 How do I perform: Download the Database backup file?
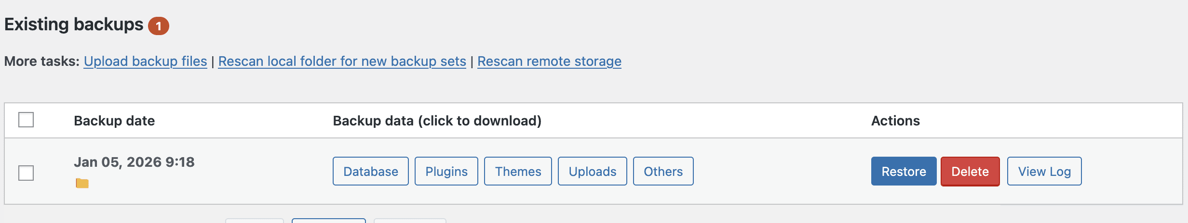pos(370,171)
